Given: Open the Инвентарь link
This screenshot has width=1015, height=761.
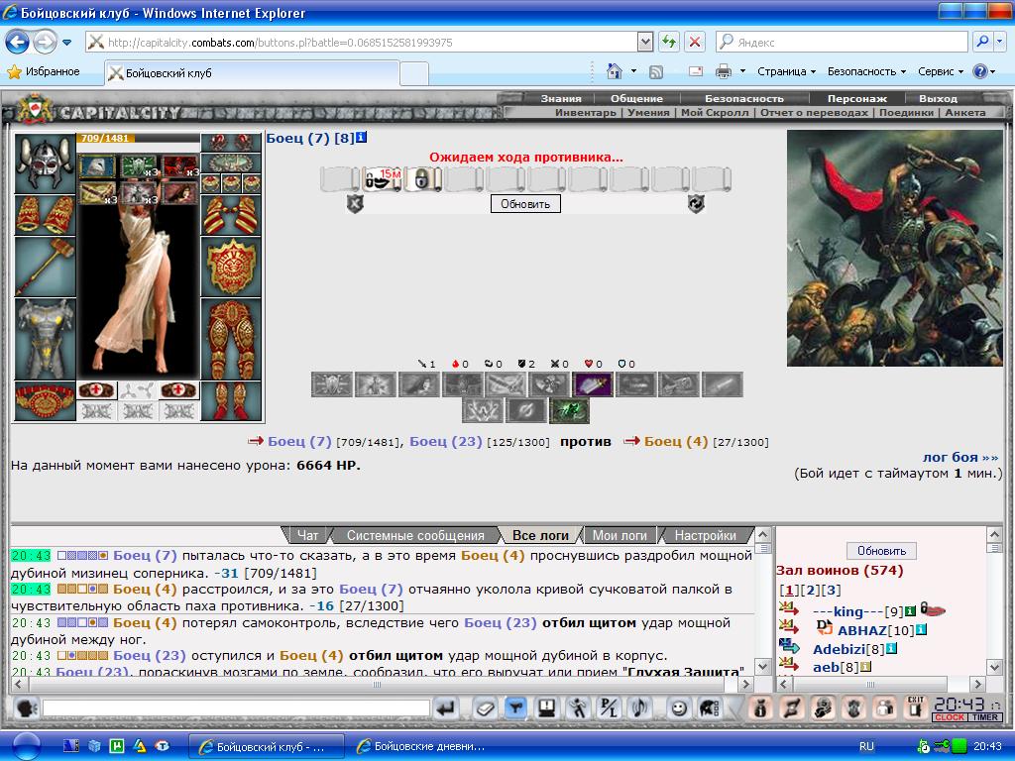Looking at the screenshot, I should (x=585, y=113).
